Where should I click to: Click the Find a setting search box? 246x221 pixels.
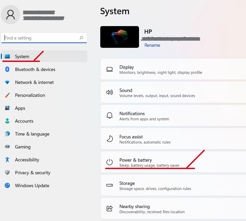[44, 38]
